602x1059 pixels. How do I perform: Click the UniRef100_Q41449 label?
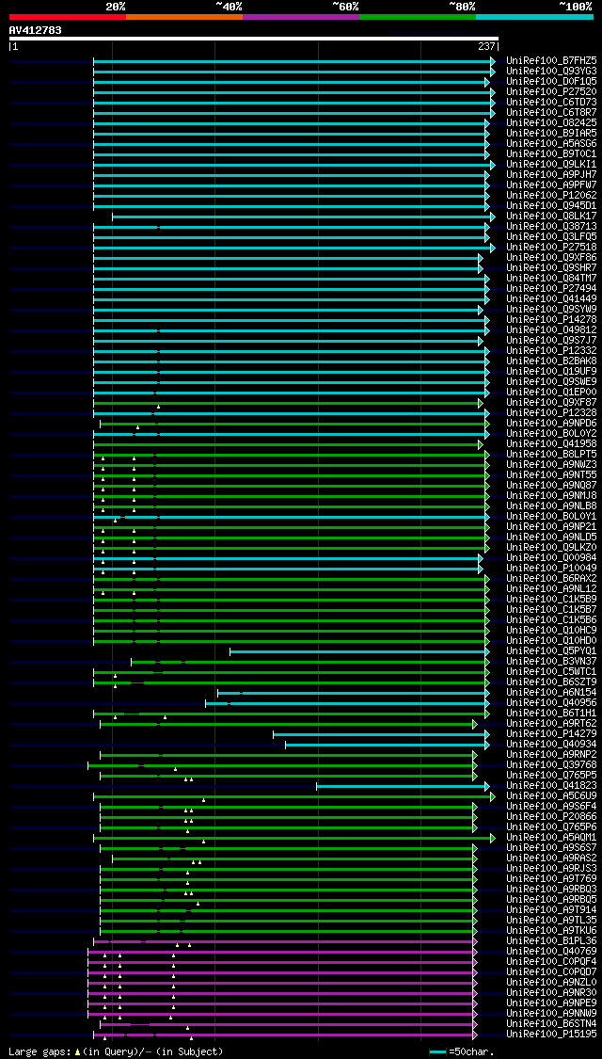(x=551, y=299)
